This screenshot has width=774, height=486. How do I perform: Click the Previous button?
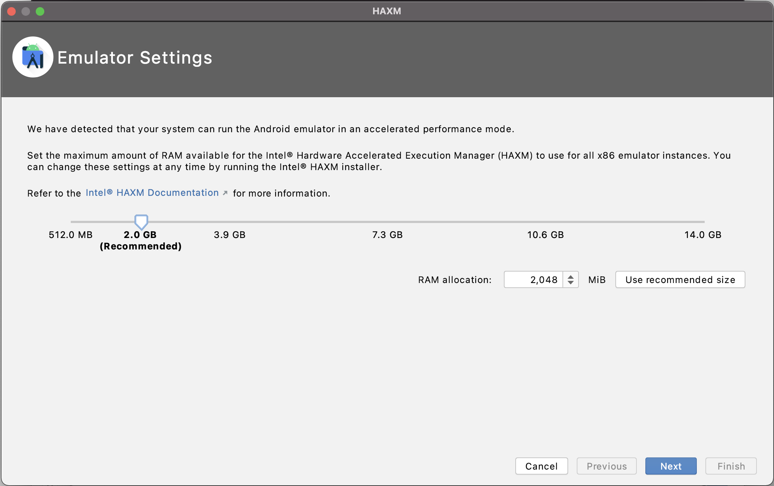[x=606, y=466]
